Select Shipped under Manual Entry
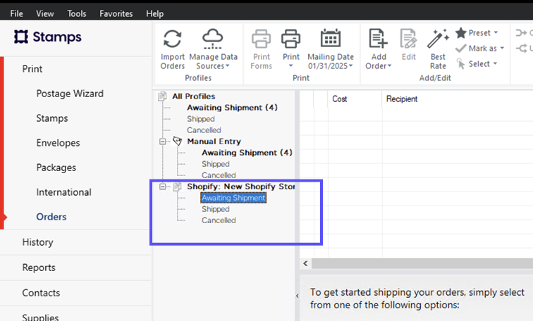Image resolution: width=533 pixels, height=321 pixels. click(216, 164)
